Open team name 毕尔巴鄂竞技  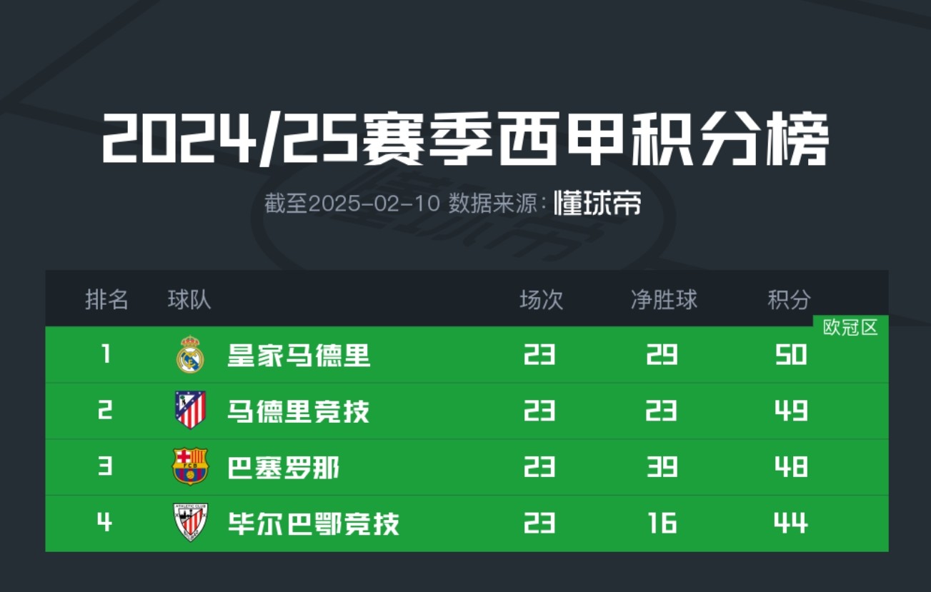313,524
